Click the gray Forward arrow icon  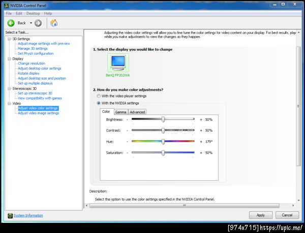pos(38,23)
